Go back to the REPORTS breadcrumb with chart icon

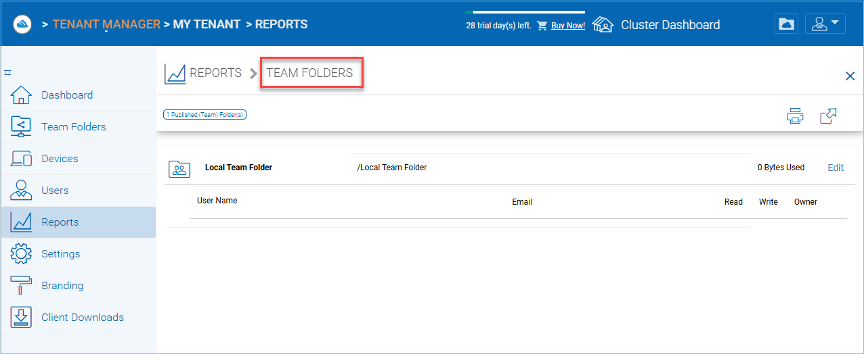(203, 73)
